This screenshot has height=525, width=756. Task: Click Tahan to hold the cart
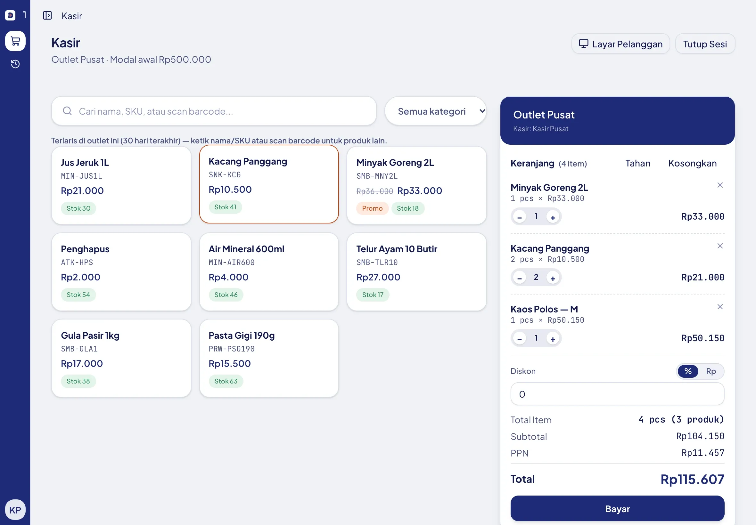pos(637,164)
